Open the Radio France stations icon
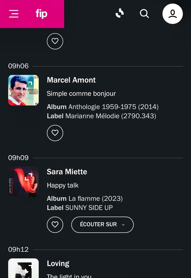The image size is (191, 278). pos(119,13)
